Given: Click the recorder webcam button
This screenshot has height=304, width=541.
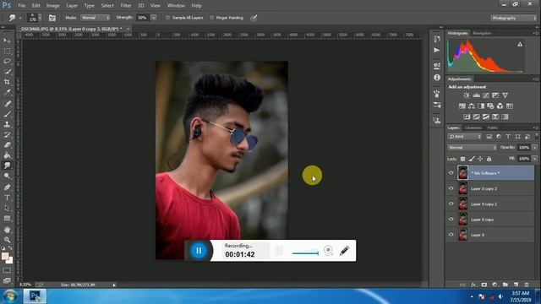Looking at the screenshot, I should 328,250.
